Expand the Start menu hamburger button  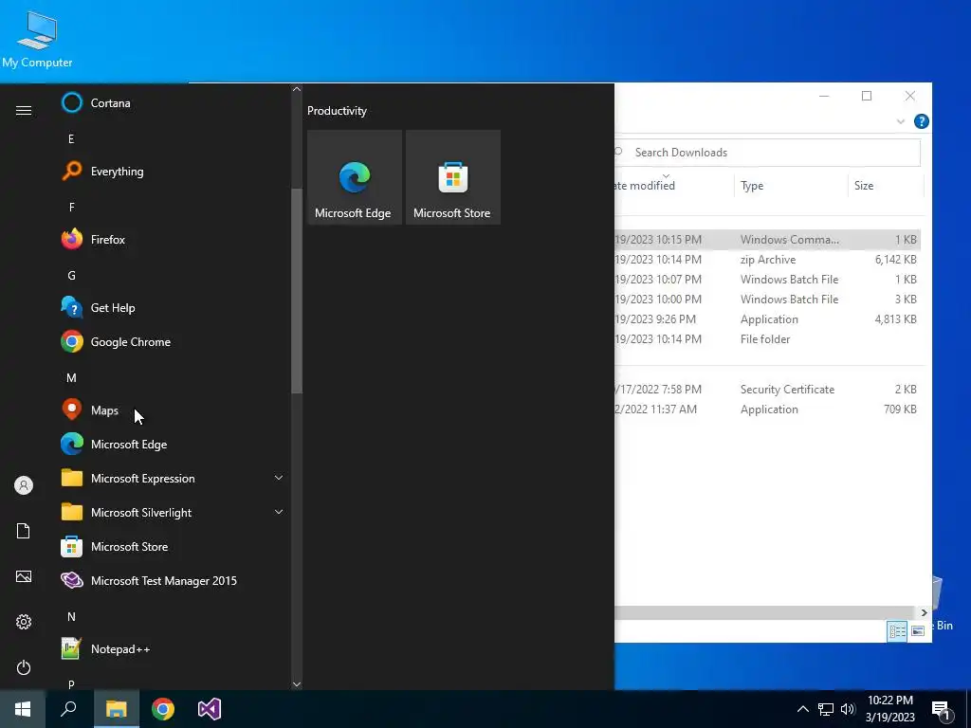click(24, 110)
